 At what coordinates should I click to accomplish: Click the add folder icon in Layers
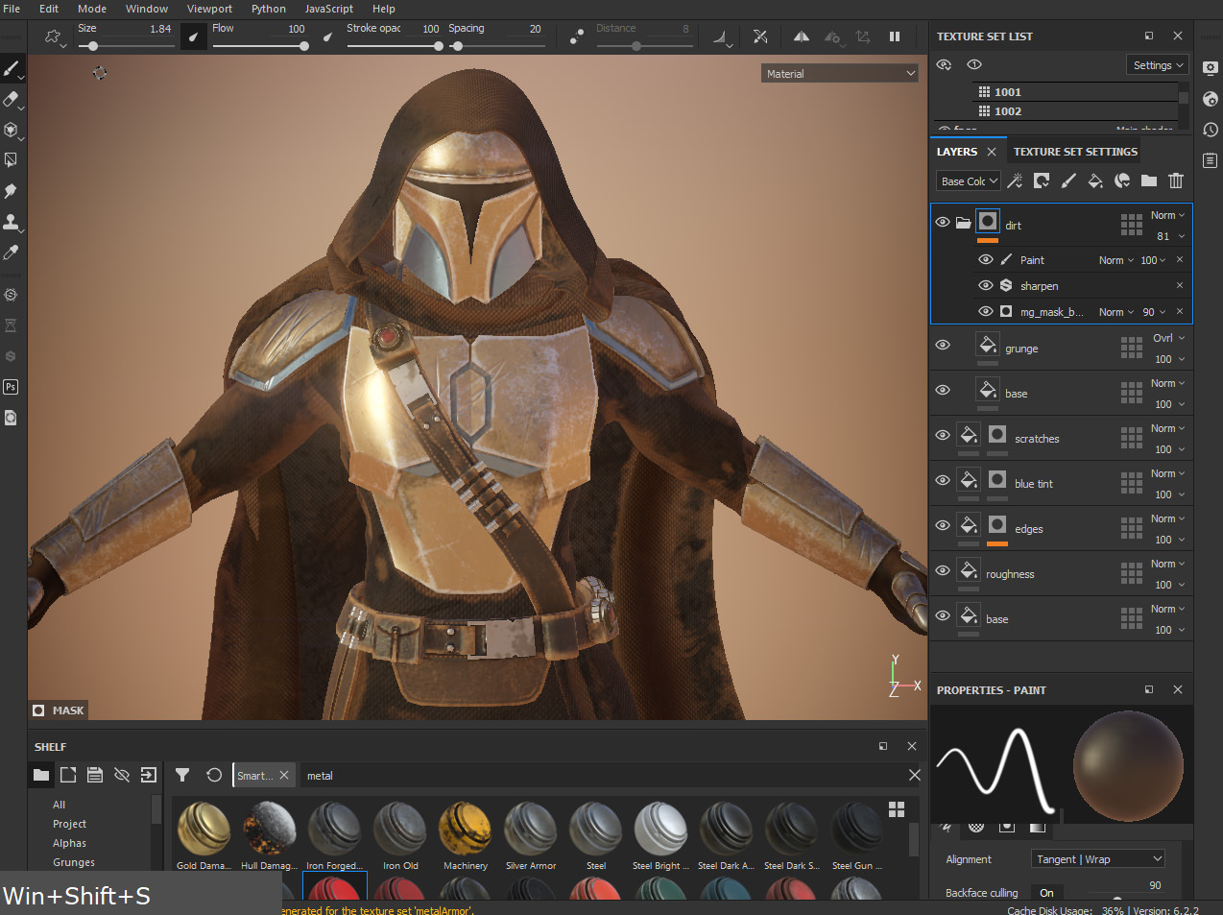pos(1149,181)
